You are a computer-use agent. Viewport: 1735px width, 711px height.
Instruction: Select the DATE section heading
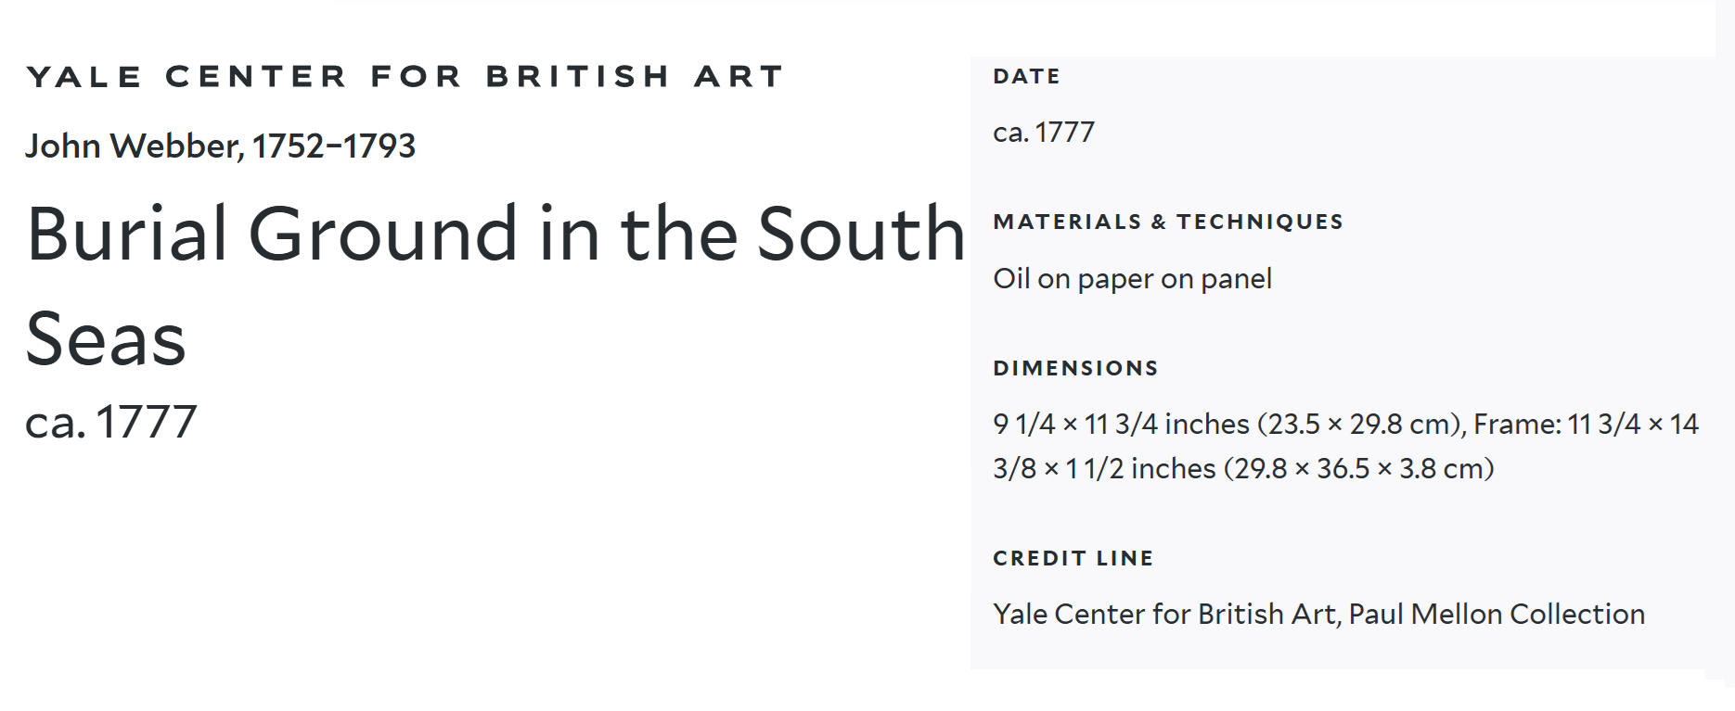point(1026,76)
